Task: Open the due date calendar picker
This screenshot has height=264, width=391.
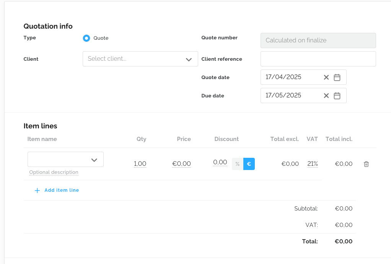Action: 337,96
